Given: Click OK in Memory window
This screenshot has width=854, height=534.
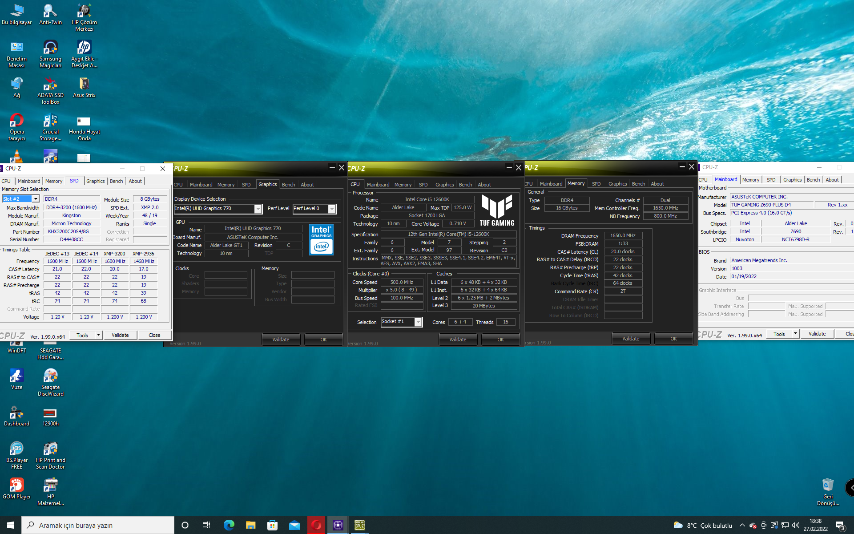Looking at the screenshot, I should [673, 339].
